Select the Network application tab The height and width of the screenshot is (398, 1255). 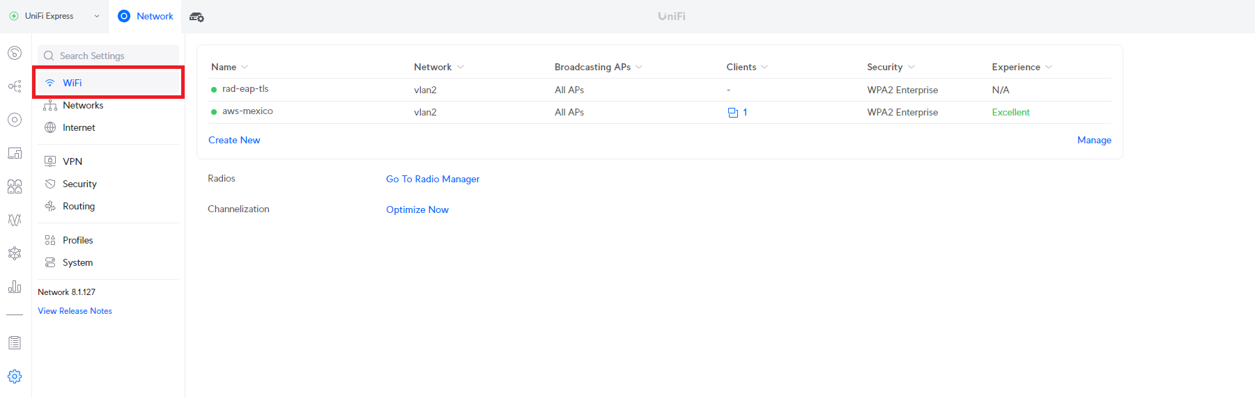tap(145, 16)
